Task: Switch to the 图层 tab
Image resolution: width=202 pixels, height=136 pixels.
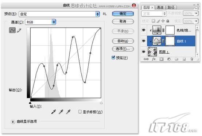Action: point(147,7)
